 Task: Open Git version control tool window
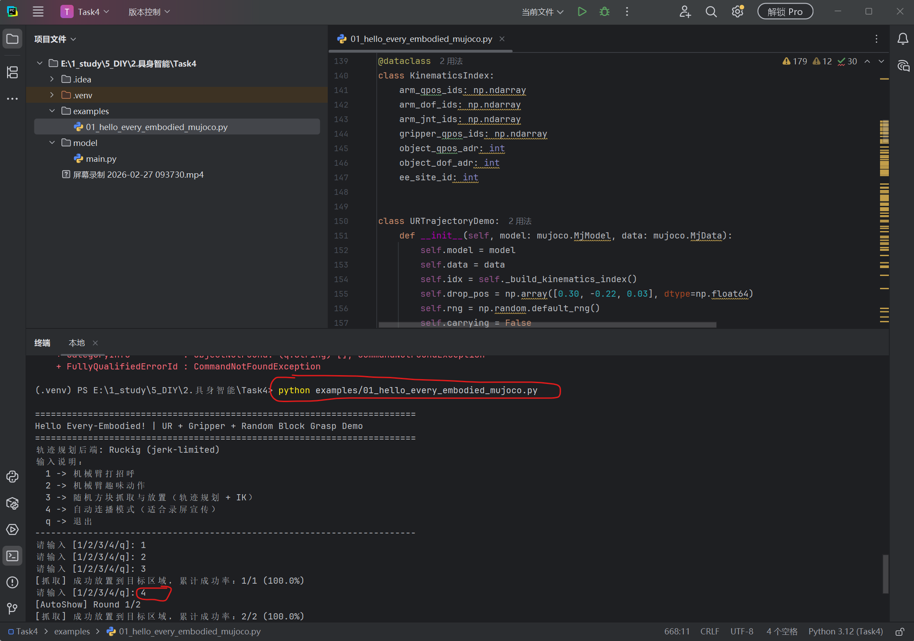pyautogui.click(x=12, y=609)
